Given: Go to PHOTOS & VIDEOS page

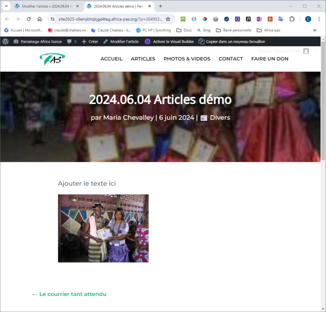Looking at the screenshot, I should click(x=187, y=59).
